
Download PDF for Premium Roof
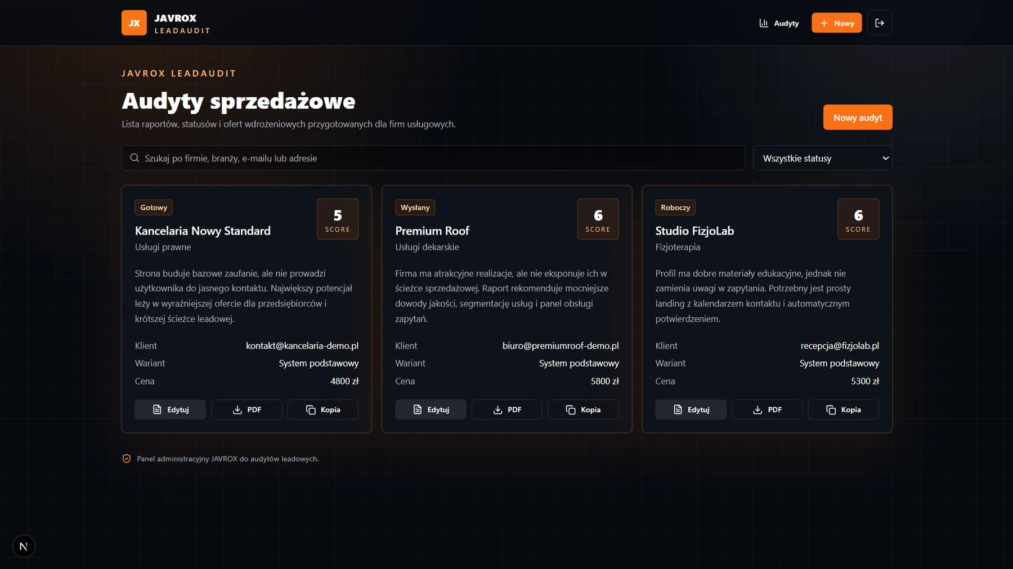(507, 410)
